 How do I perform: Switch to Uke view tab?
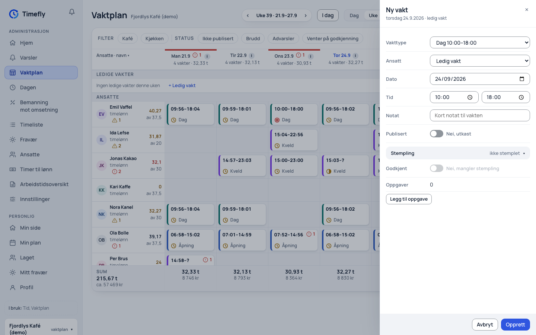coord(373,15)
